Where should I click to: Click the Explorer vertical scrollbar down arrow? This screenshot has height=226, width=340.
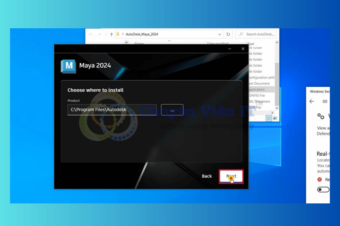coord(277,108)
